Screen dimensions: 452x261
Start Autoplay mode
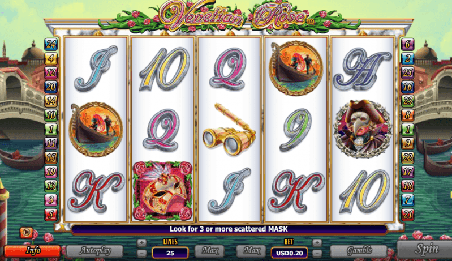(95, 251)
